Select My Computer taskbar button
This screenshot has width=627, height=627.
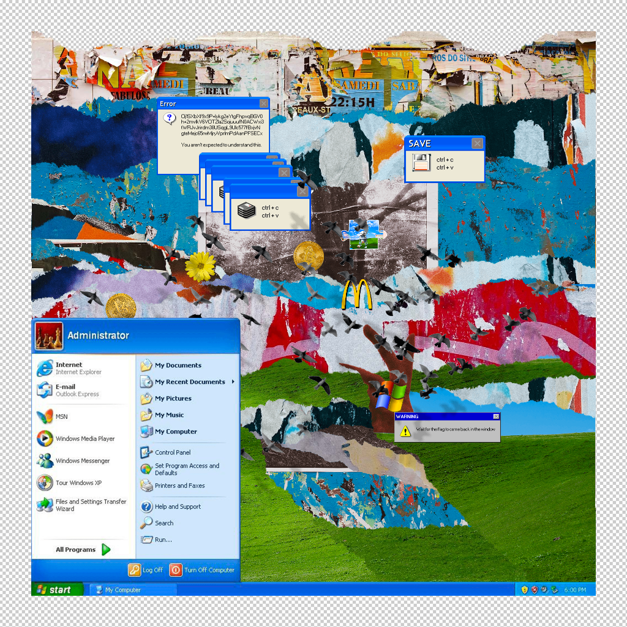pos(132,590)
